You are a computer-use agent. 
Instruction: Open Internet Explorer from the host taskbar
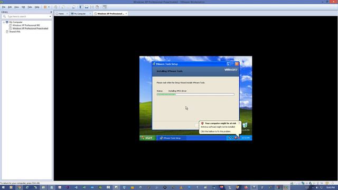[x=27, y=187]
